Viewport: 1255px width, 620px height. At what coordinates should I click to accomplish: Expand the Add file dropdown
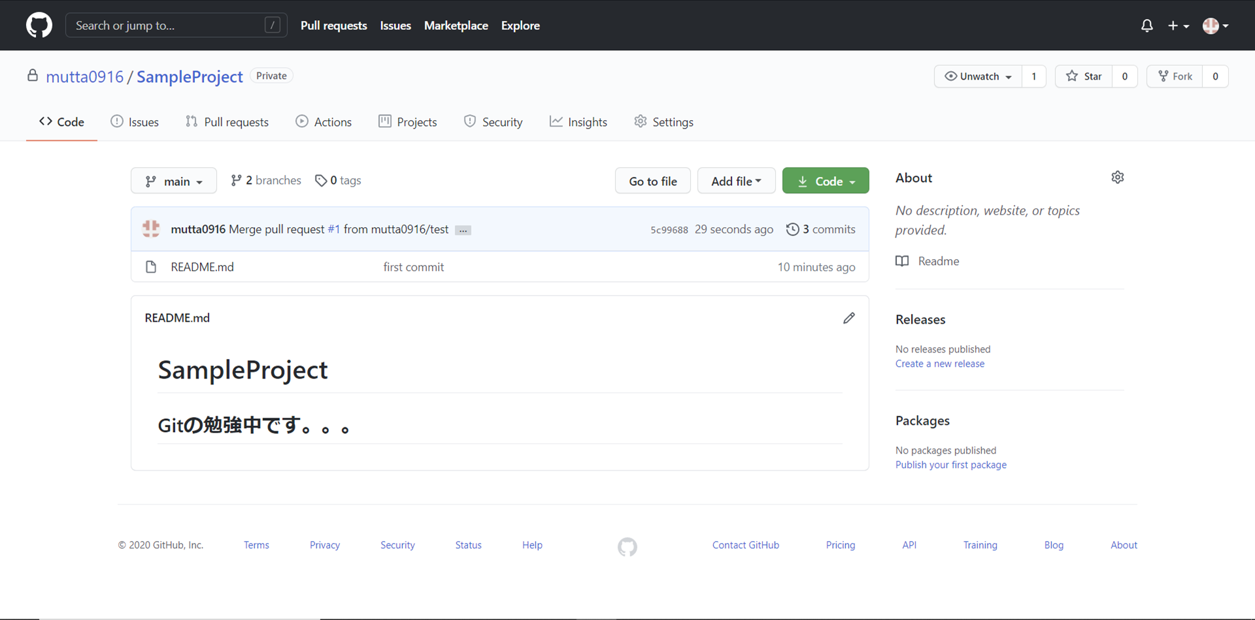pyautogui.click(x=737, y=181)
